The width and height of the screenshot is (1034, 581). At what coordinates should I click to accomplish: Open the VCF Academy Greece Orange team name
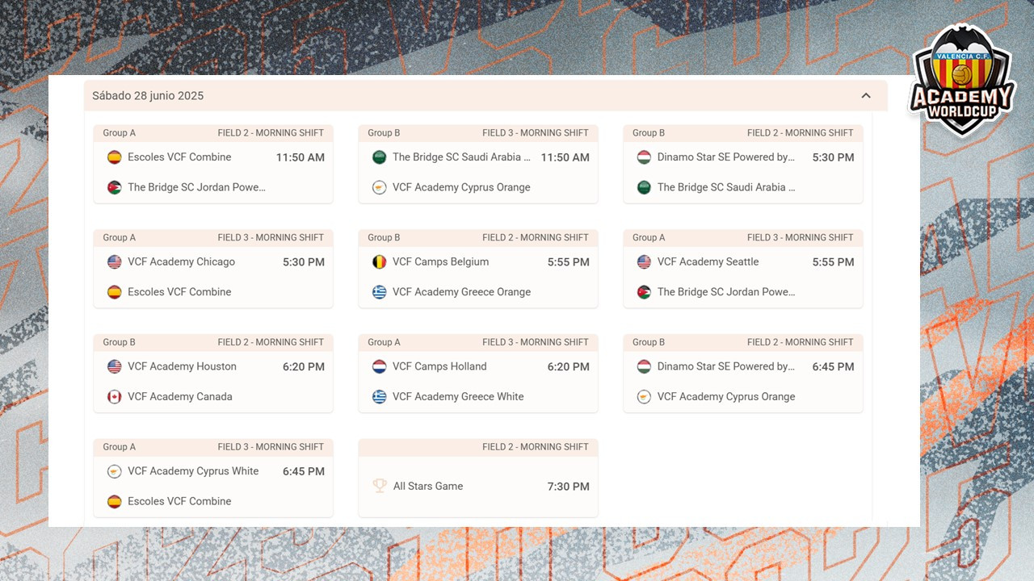click(461, 292)
